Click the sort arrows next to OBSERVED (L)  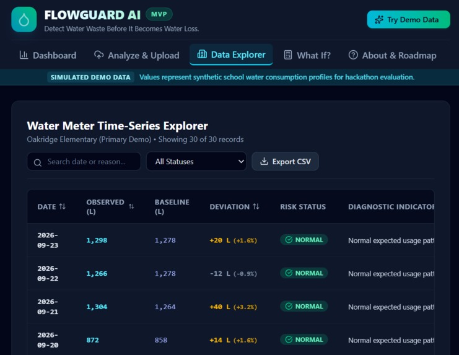[131, 207]
